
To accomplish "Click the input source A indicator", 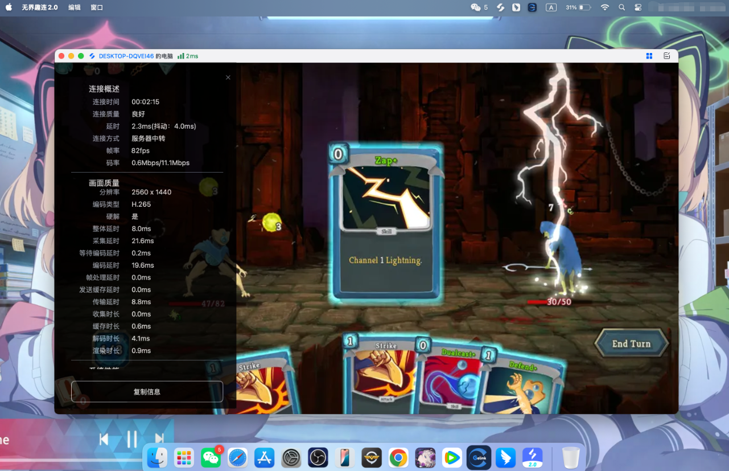I will coord(551,7).
